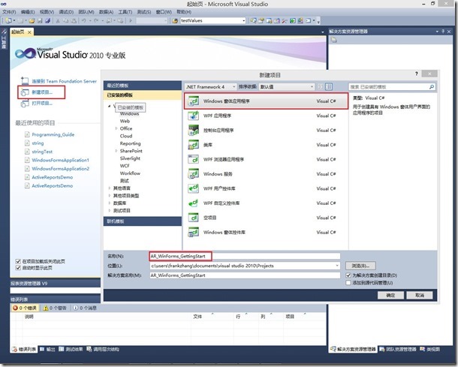Open the testValues combo box dropdown
The height and width of the screenshot is (367, 458).
[243, 21]
